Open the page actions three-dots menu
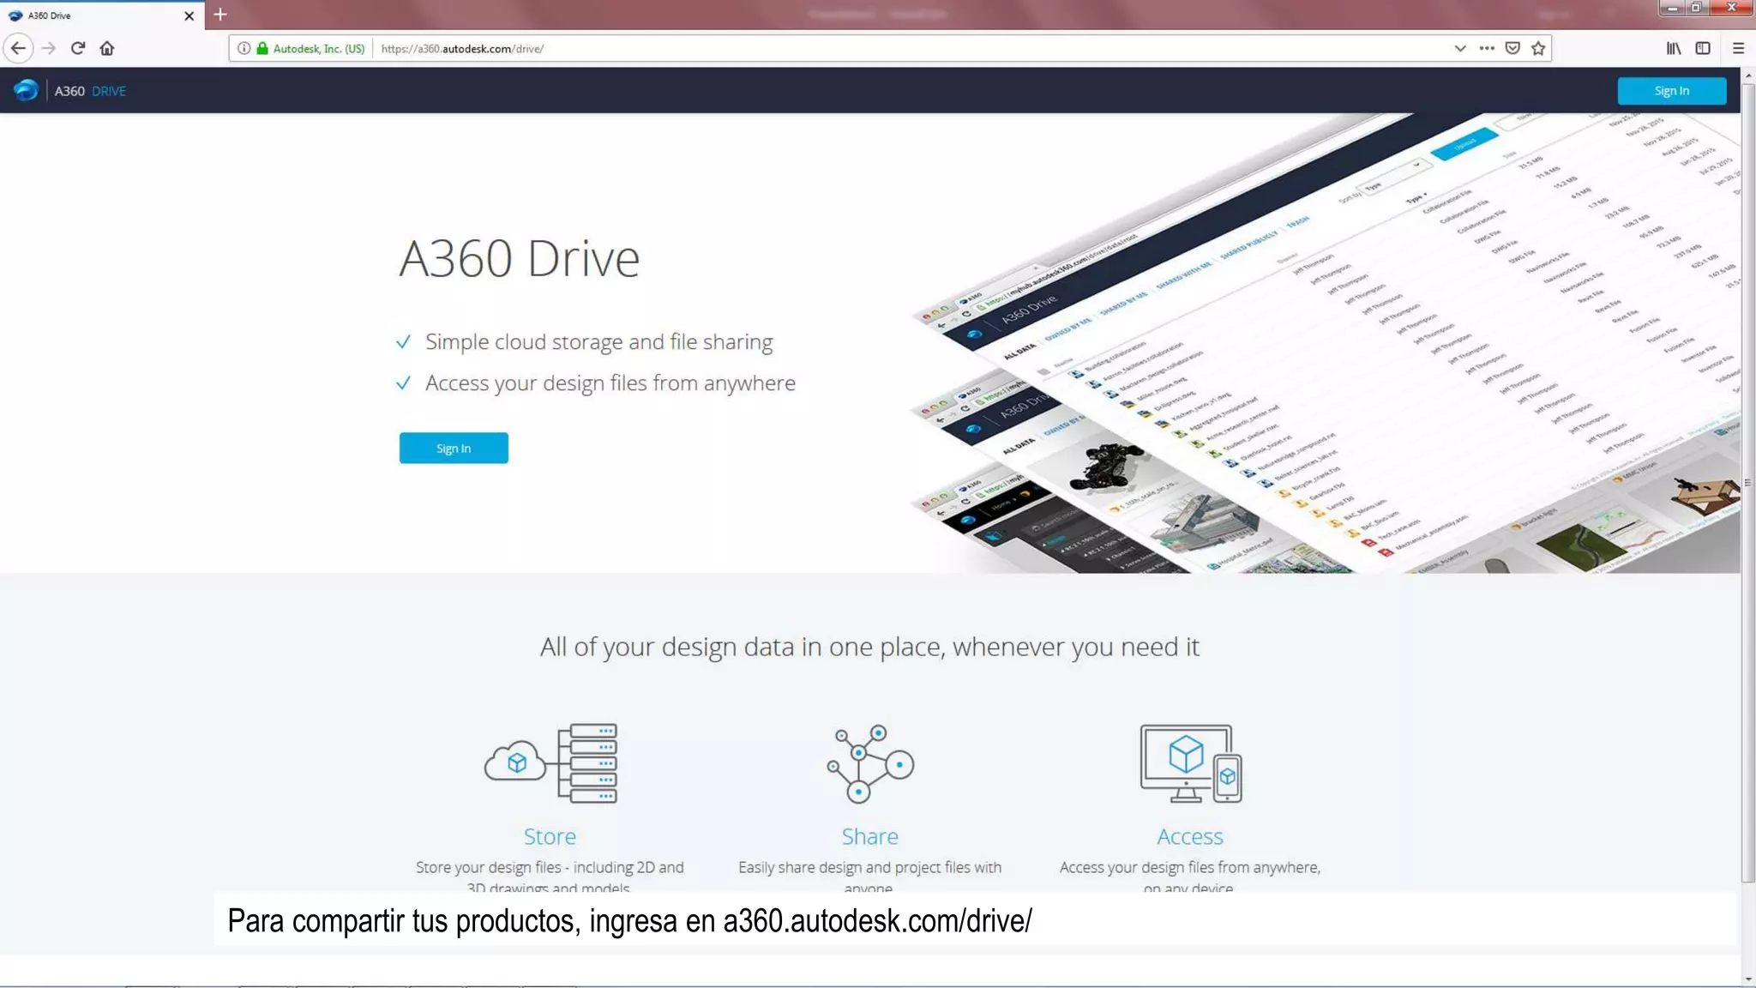 coord(1487,48)
